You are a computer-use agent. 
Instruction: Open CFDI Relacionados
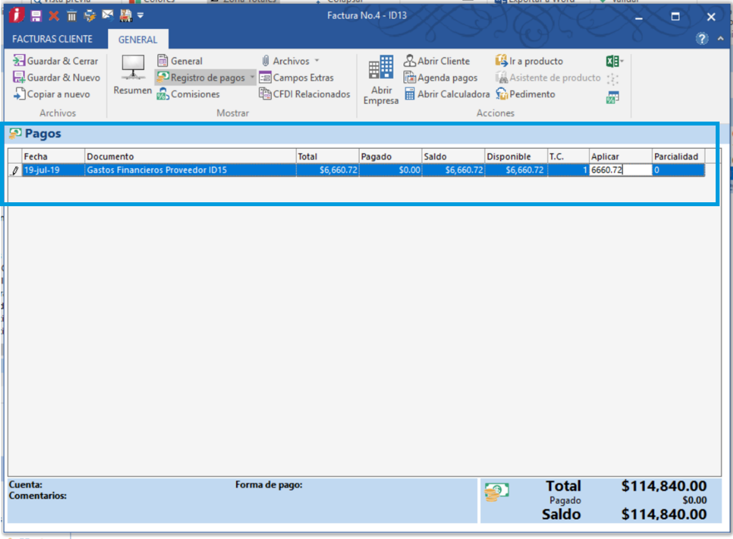pyautogui.click(x=305, y=94)
